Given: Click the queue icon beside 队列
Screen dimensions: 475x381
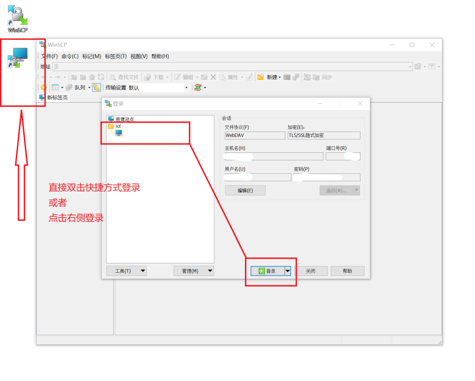Looking at the screenshot, I should [x=69, y=87].
